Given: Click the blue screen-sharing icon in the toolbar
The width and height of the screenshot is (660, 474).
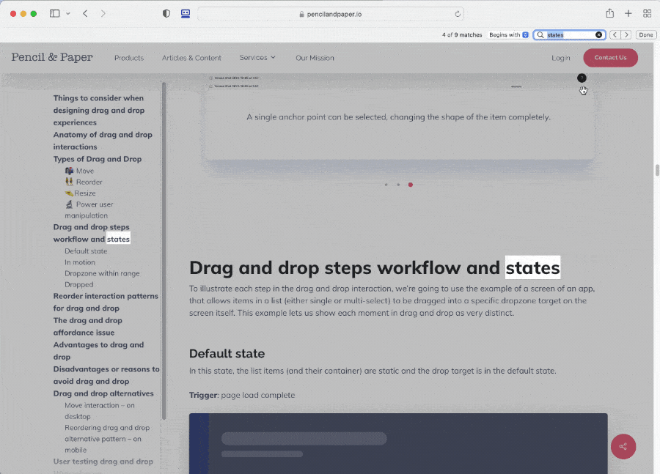Looking at the screenshot, I should coord(186,13).
